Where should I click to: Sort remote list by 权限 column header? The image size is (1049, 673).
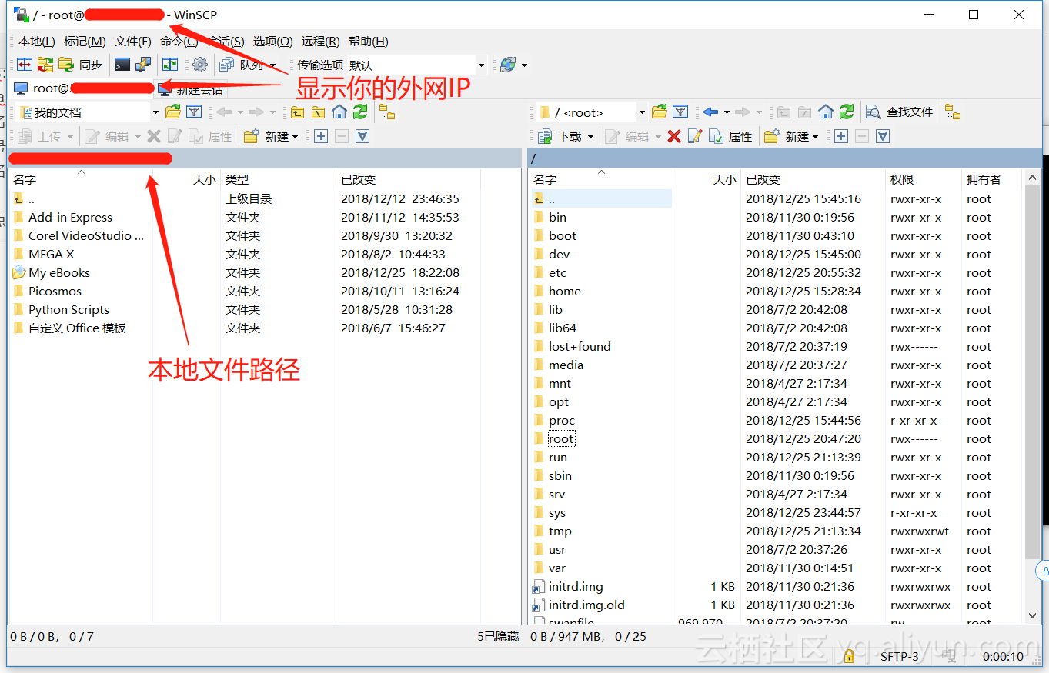(924, 179)
